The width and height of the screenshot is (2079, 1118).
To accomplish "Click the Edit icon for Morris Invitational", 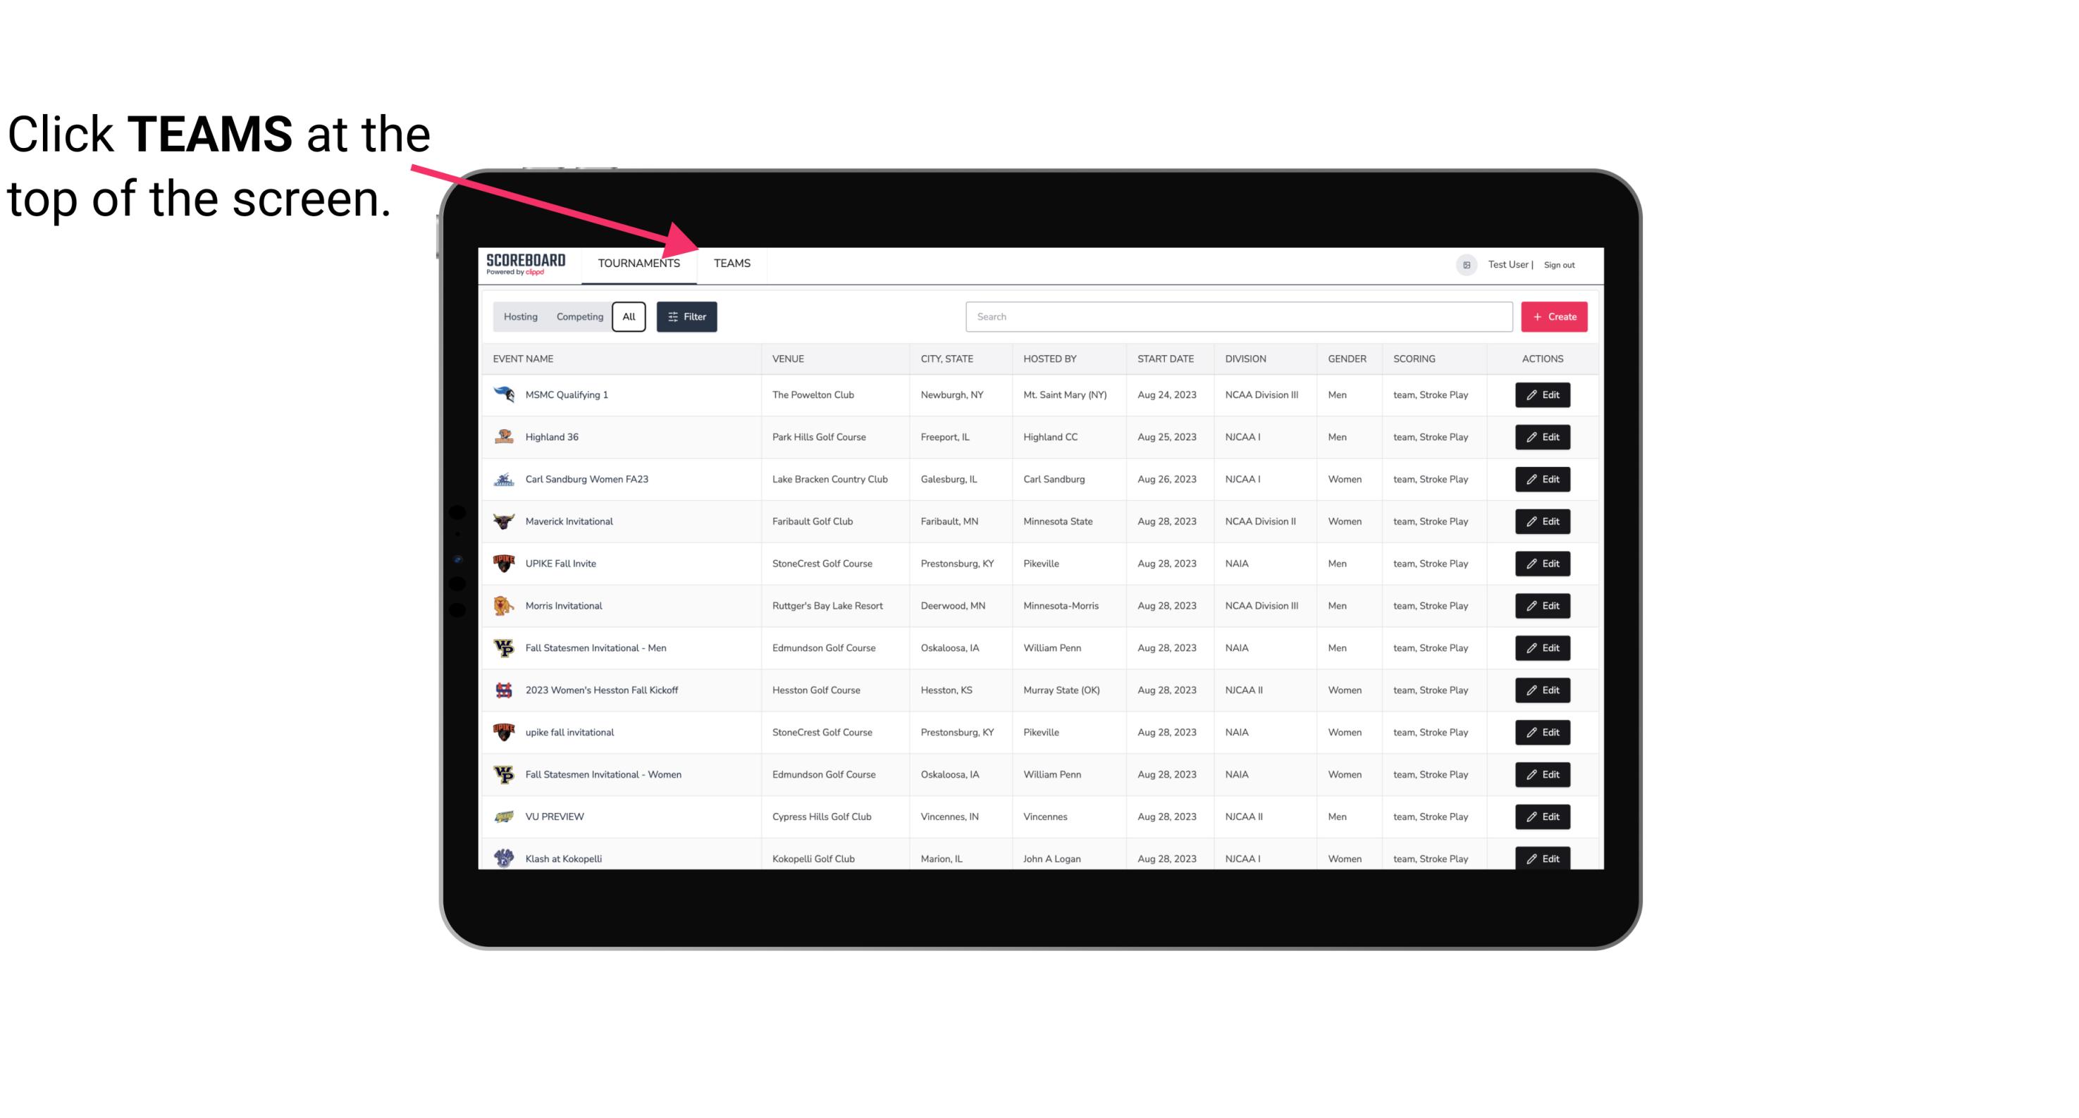I will pyautogui.click(x=1543, y=604).
